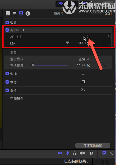Open the Text inspector tab icon
116x165 pixels.
pos(8,13)
